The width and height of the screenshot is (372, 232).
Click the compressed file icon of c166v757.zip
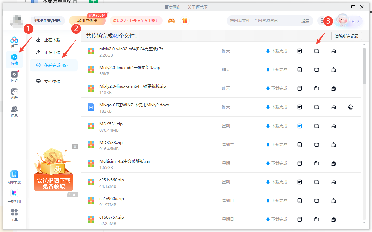pos(91,219)
